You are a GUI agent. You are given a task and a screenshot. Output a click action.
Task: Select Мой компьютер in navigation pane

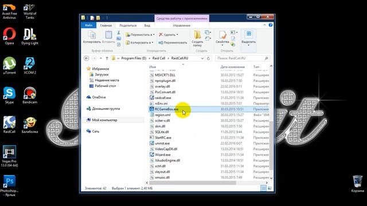[104, 120]
